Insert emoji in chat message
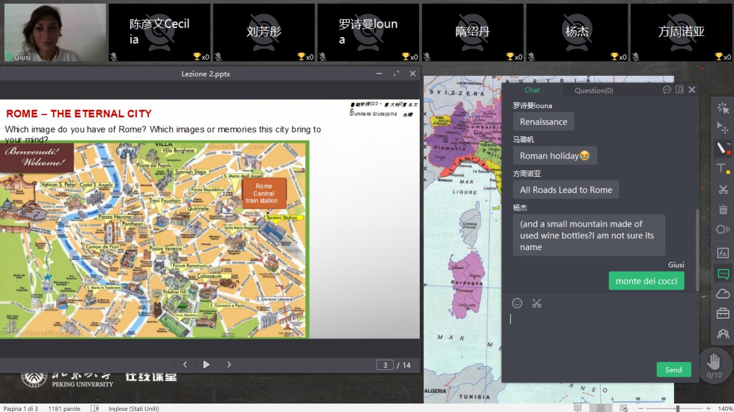The width and height of the screenshot is (734, 412). (x=517, y=304)
